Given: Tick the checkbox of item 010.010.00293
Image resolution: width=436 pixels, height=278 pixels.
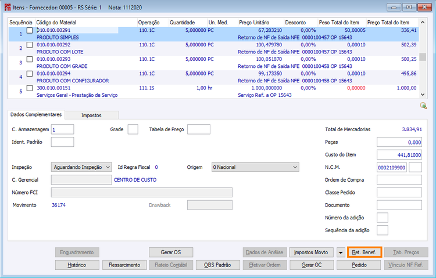Looking at the screenshot, I should (30, 59).
